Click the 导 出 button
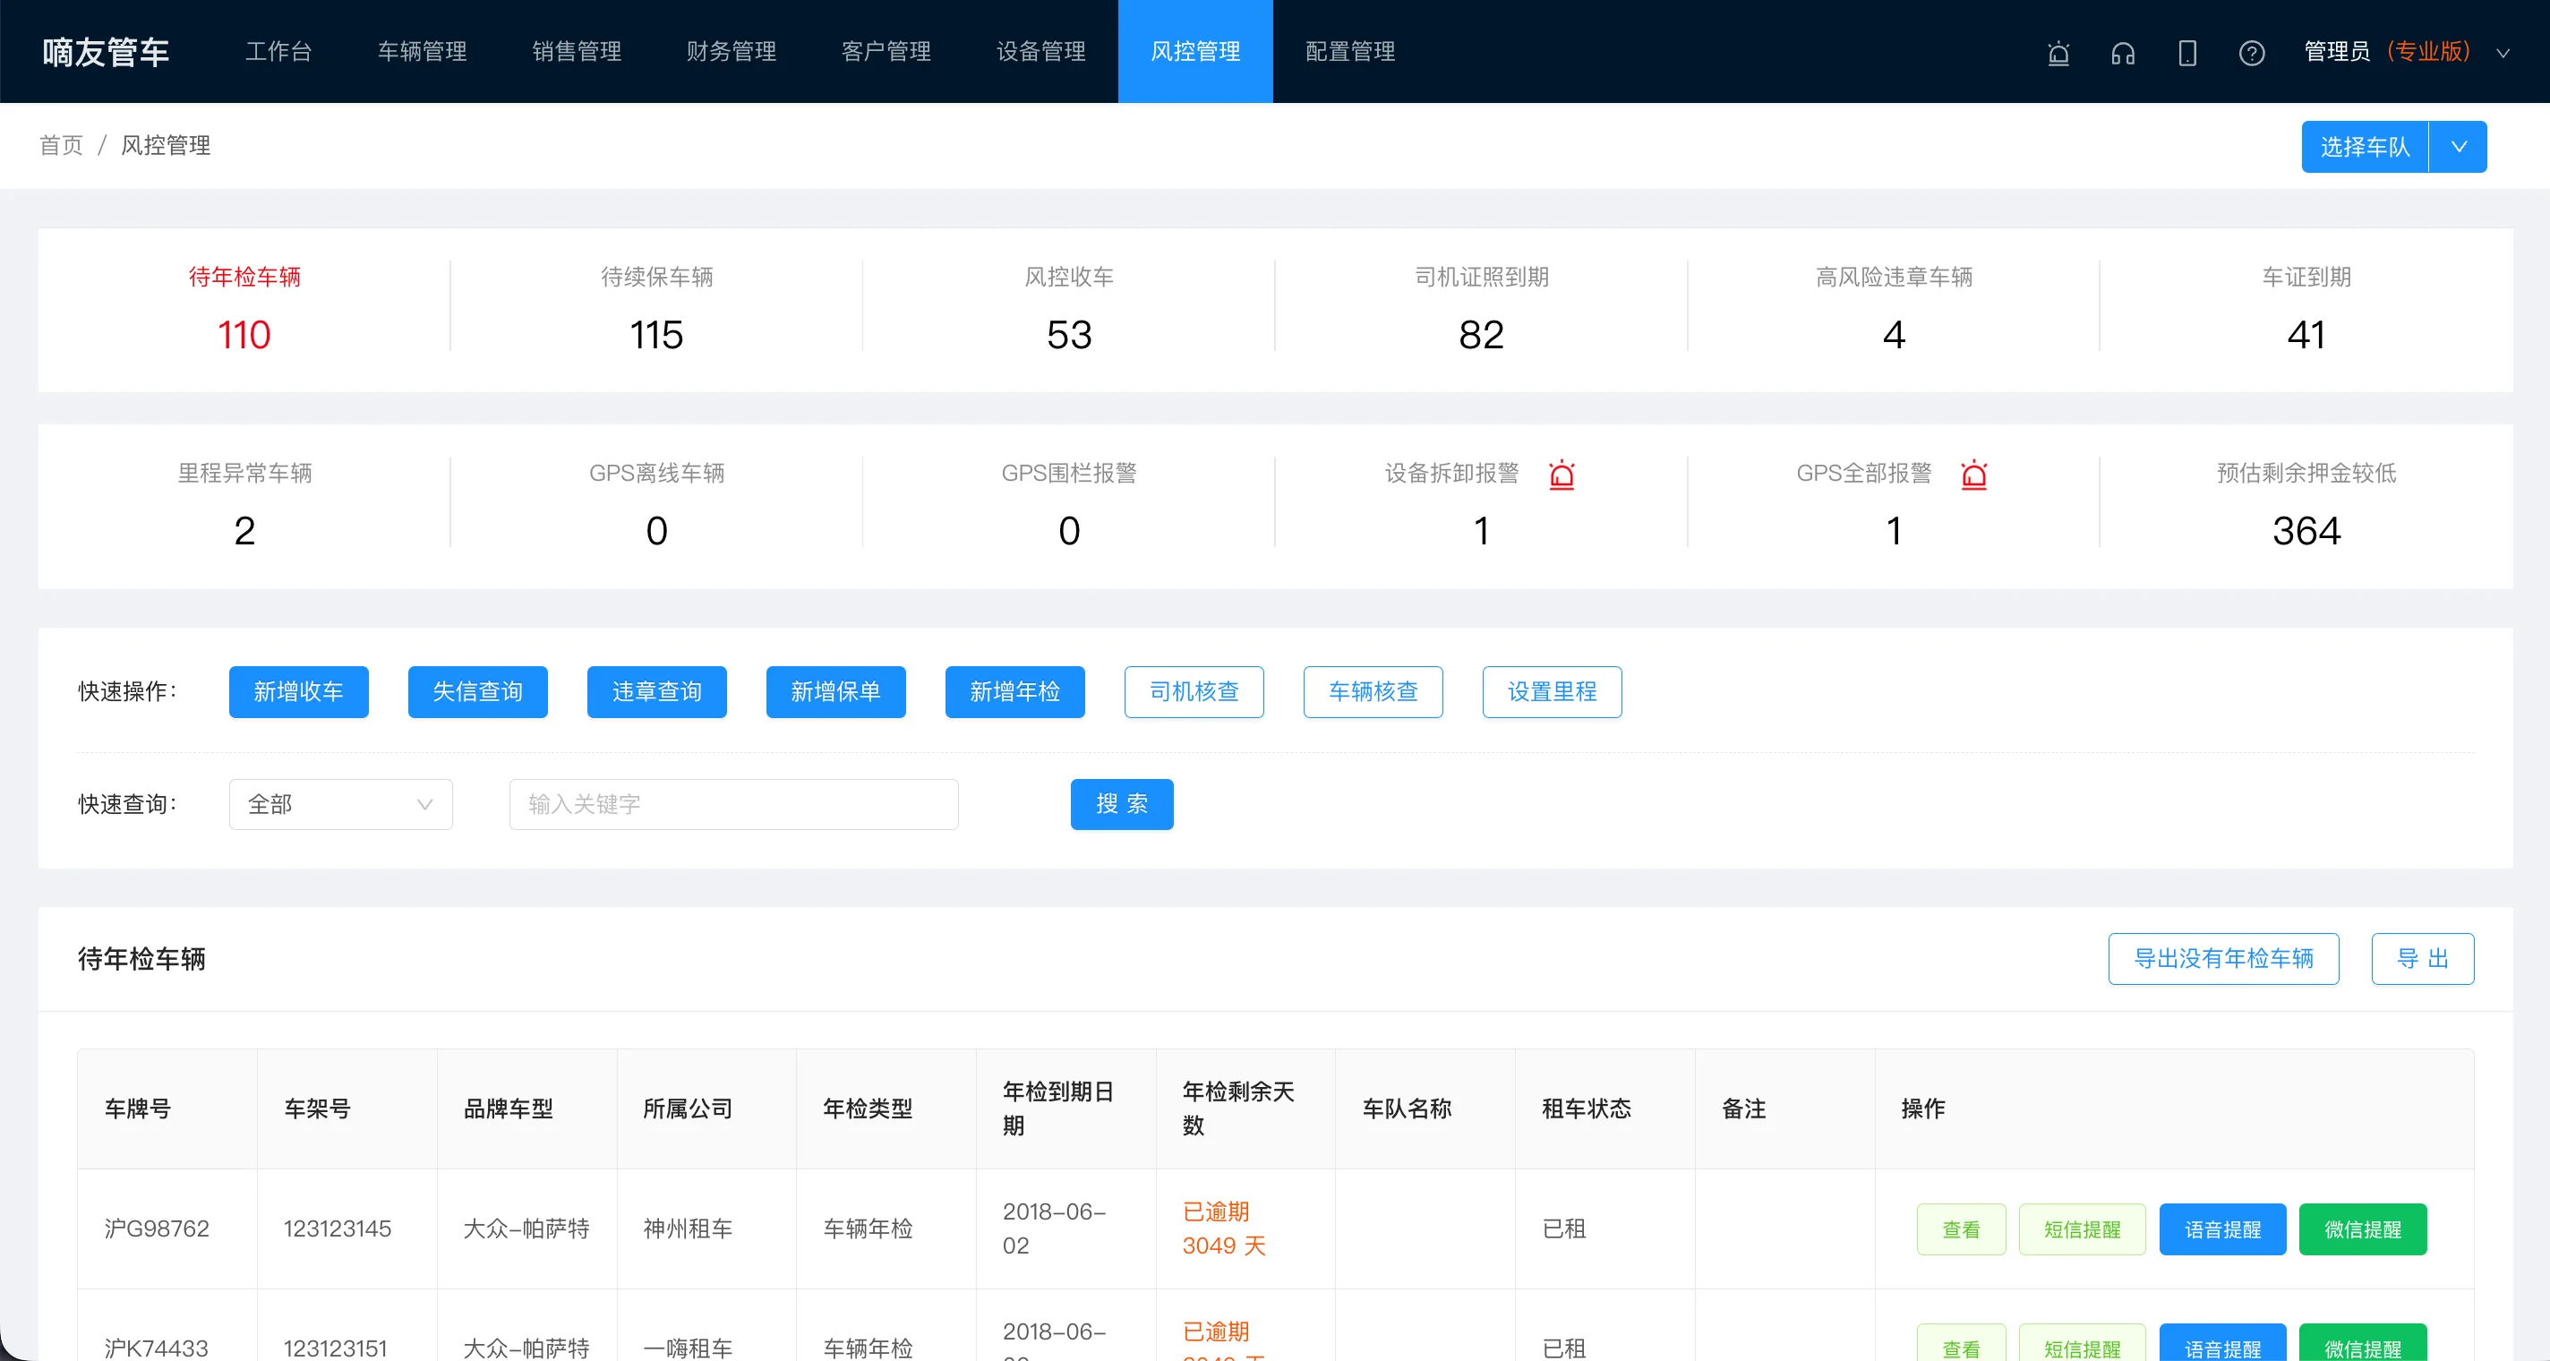The width and height of the screenshot is (2550, 1361). [2422, 958]
